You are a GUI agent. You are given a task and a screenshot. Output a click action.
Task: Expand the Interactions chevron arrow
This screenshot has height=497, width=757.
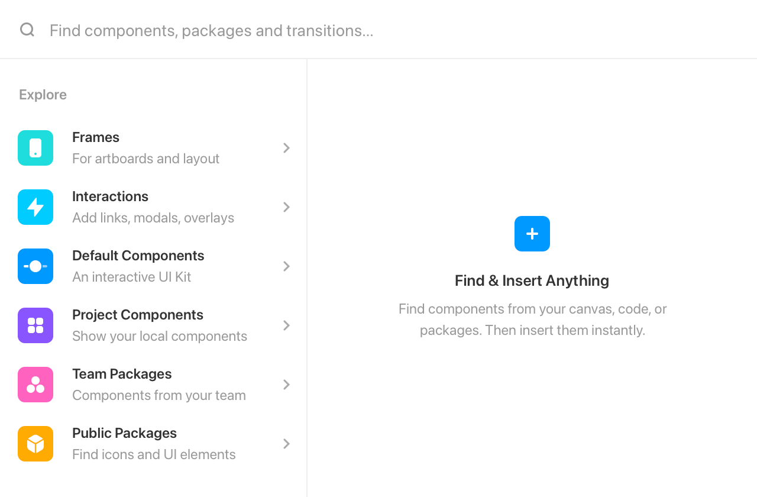286,207
